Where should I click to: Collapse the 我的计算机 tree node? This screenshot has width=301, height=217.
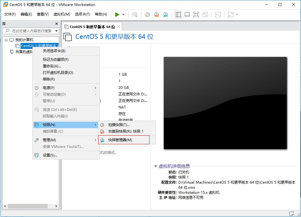[6, 40]
